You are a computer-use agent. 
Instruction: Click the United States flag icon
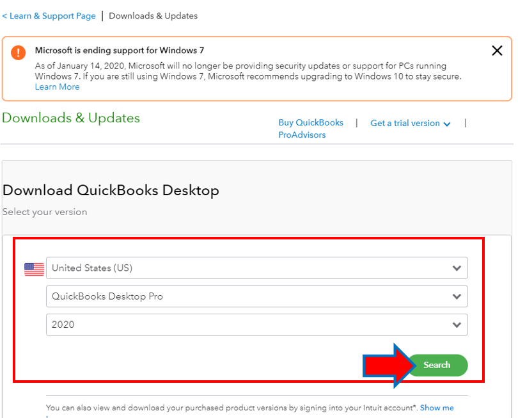34,269
